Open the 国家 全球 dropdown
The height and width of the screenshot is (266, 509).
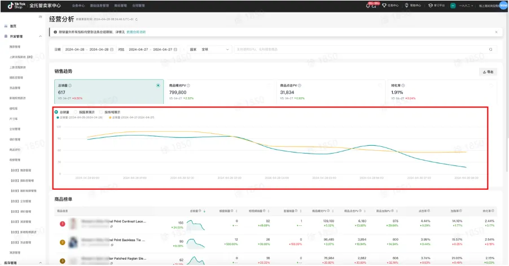pyautogui.click(x=210, y=49)
